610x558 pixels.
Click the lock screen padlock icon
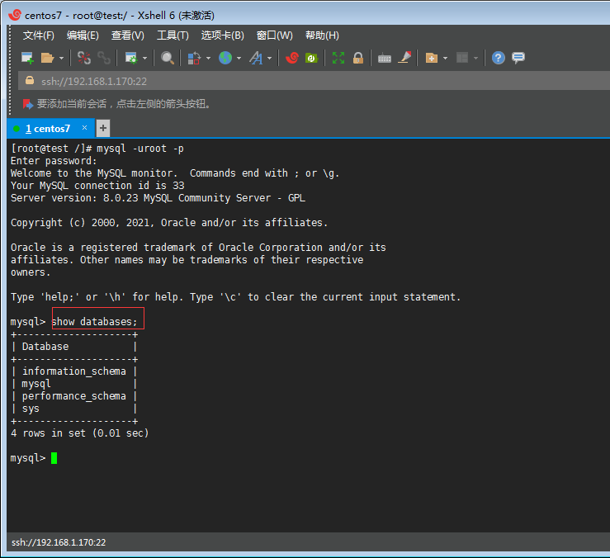(358, 58)
